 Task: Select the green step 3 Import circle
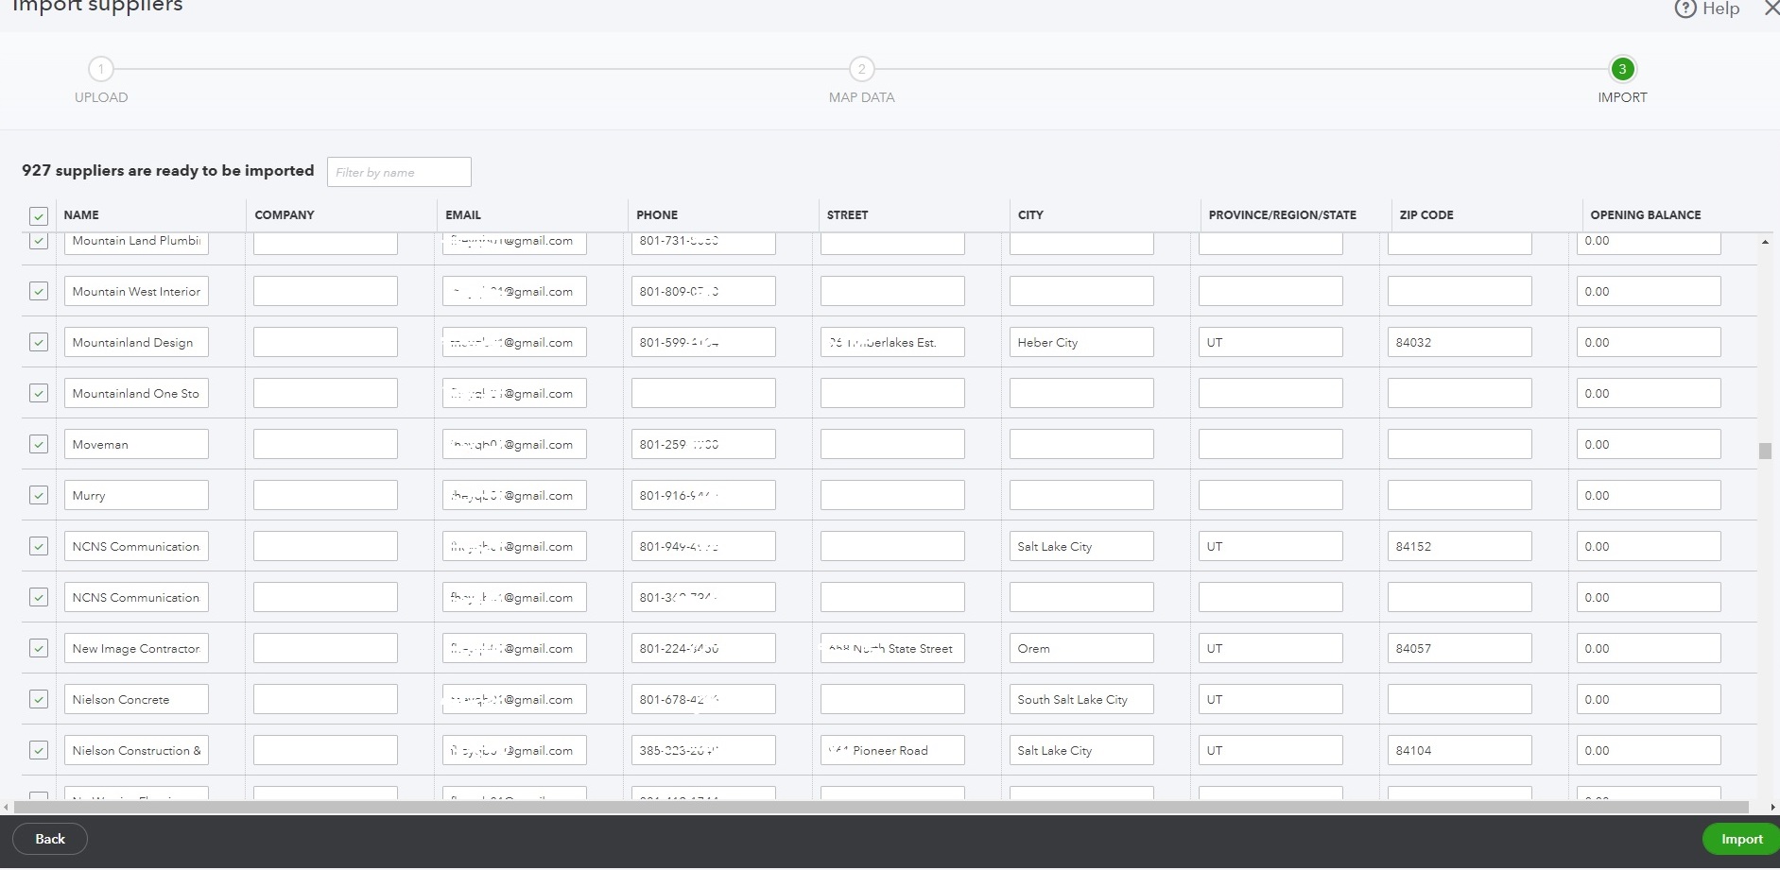[x=1622, y=69]
